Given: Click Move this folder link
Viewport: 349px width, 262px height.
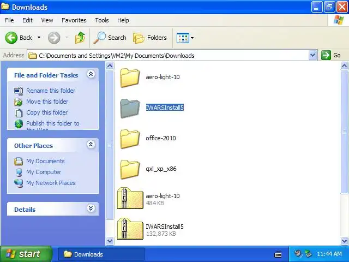Looking at the screenshot, I should tap(47, 102).
